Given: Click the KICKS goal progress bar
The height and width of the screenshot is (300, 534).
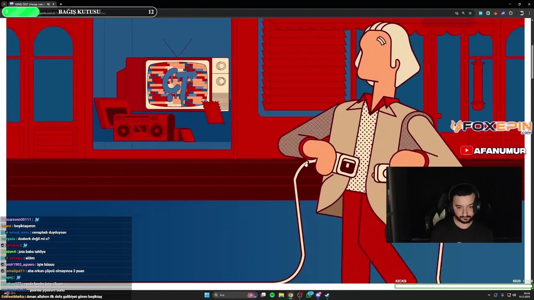Looking at the screenshot, I should click(464, 286).
